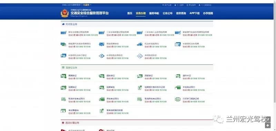
Task: Open the 服务导航 navigation tab
Action: click(154, 13)
